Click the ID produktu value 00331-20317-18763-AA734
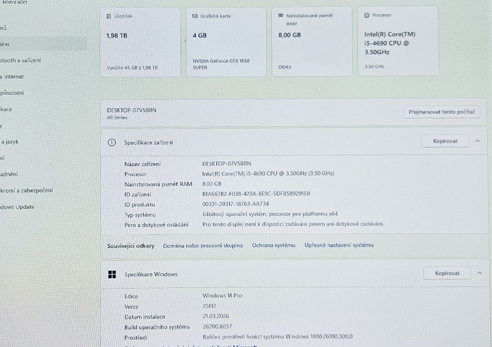 pyautogui.click(x=236, y=204)
